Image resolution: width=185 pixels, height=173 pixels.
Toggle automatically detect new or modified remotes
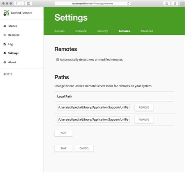57,60
